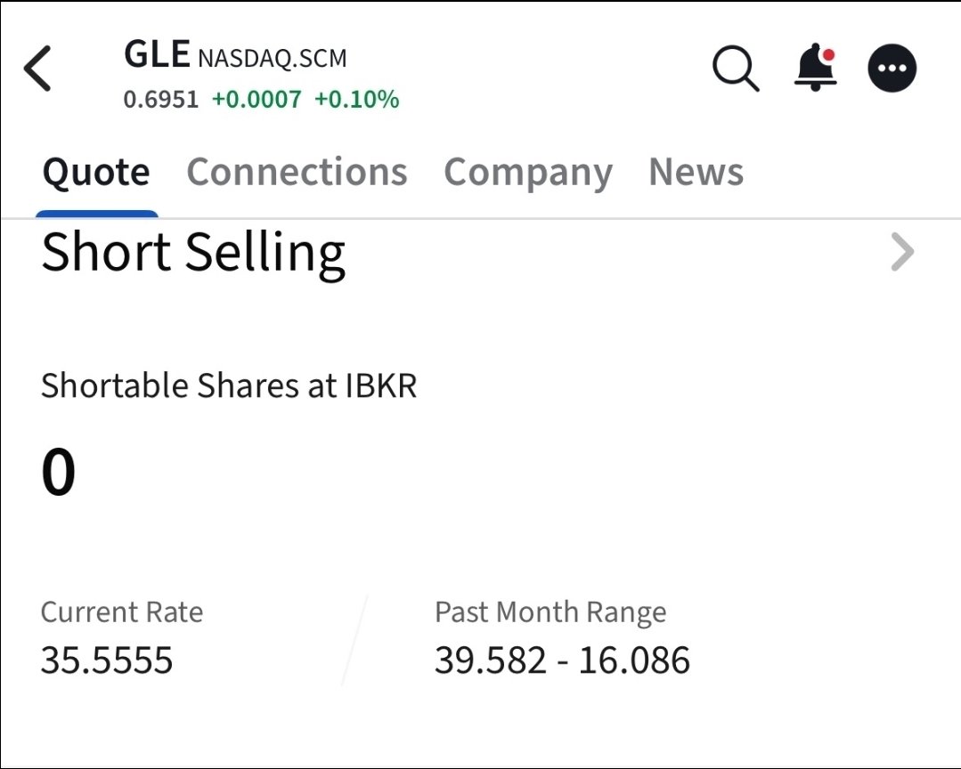Open search with the magnifying glass

tap(736, 69)
